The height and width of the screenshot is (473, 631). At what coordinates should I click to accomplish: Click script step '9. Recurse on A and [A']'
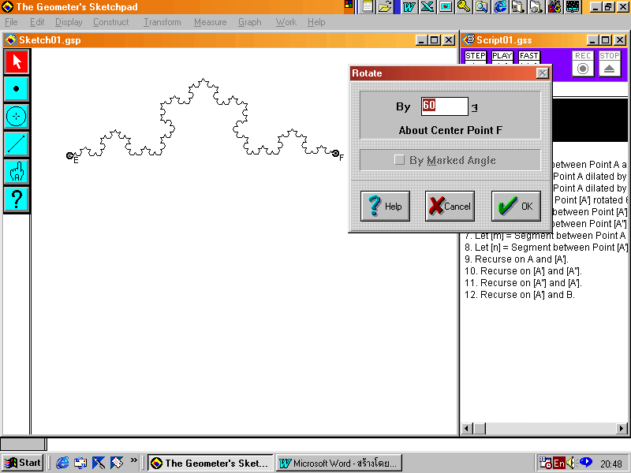tap(517, 259)
